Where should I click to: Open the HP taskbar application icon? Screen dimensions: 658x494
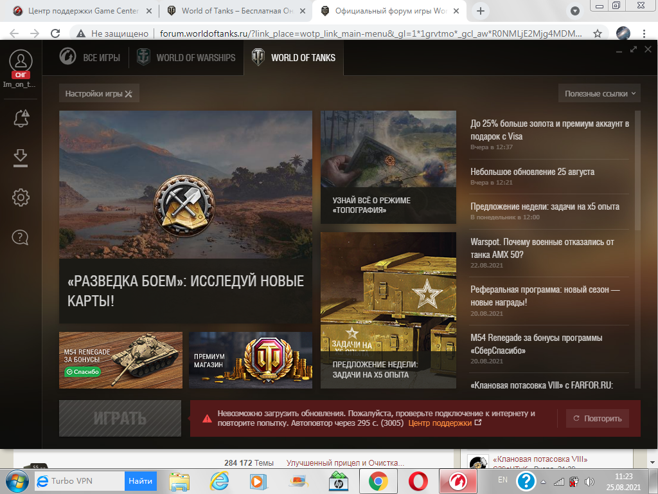point(339,481)
